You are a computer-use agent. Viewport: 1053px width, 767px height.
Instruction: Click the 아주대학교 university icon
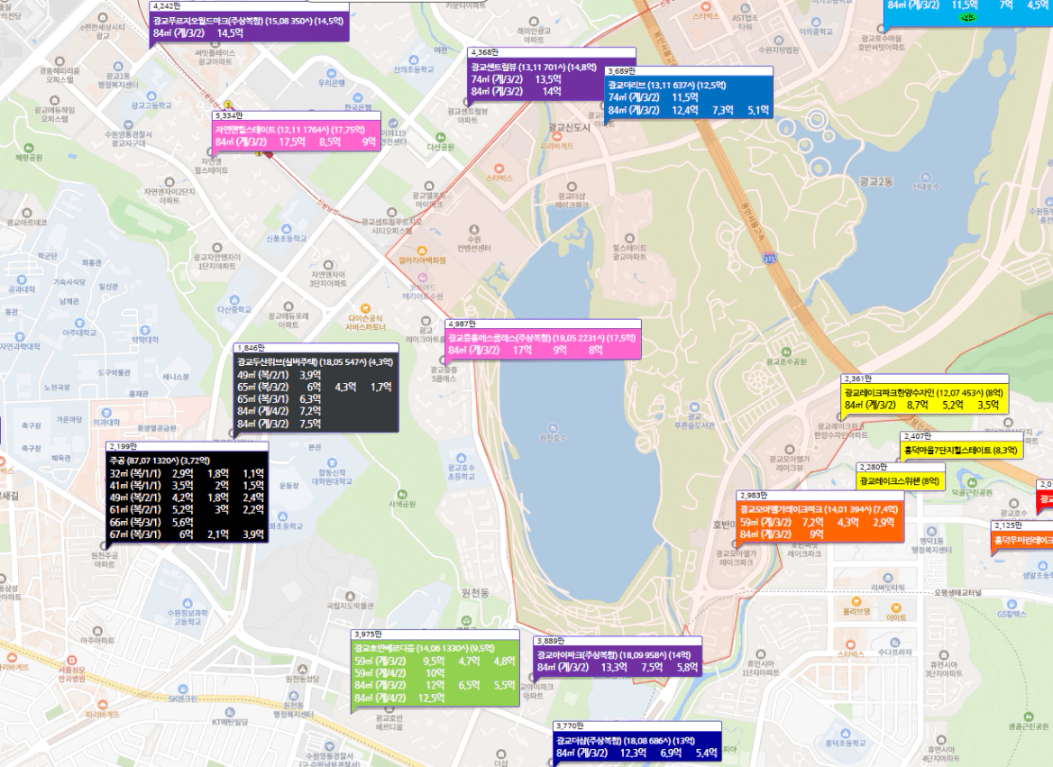(x=79, y=322)
